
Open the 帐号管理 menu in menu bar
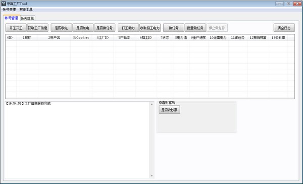[9, 9]
